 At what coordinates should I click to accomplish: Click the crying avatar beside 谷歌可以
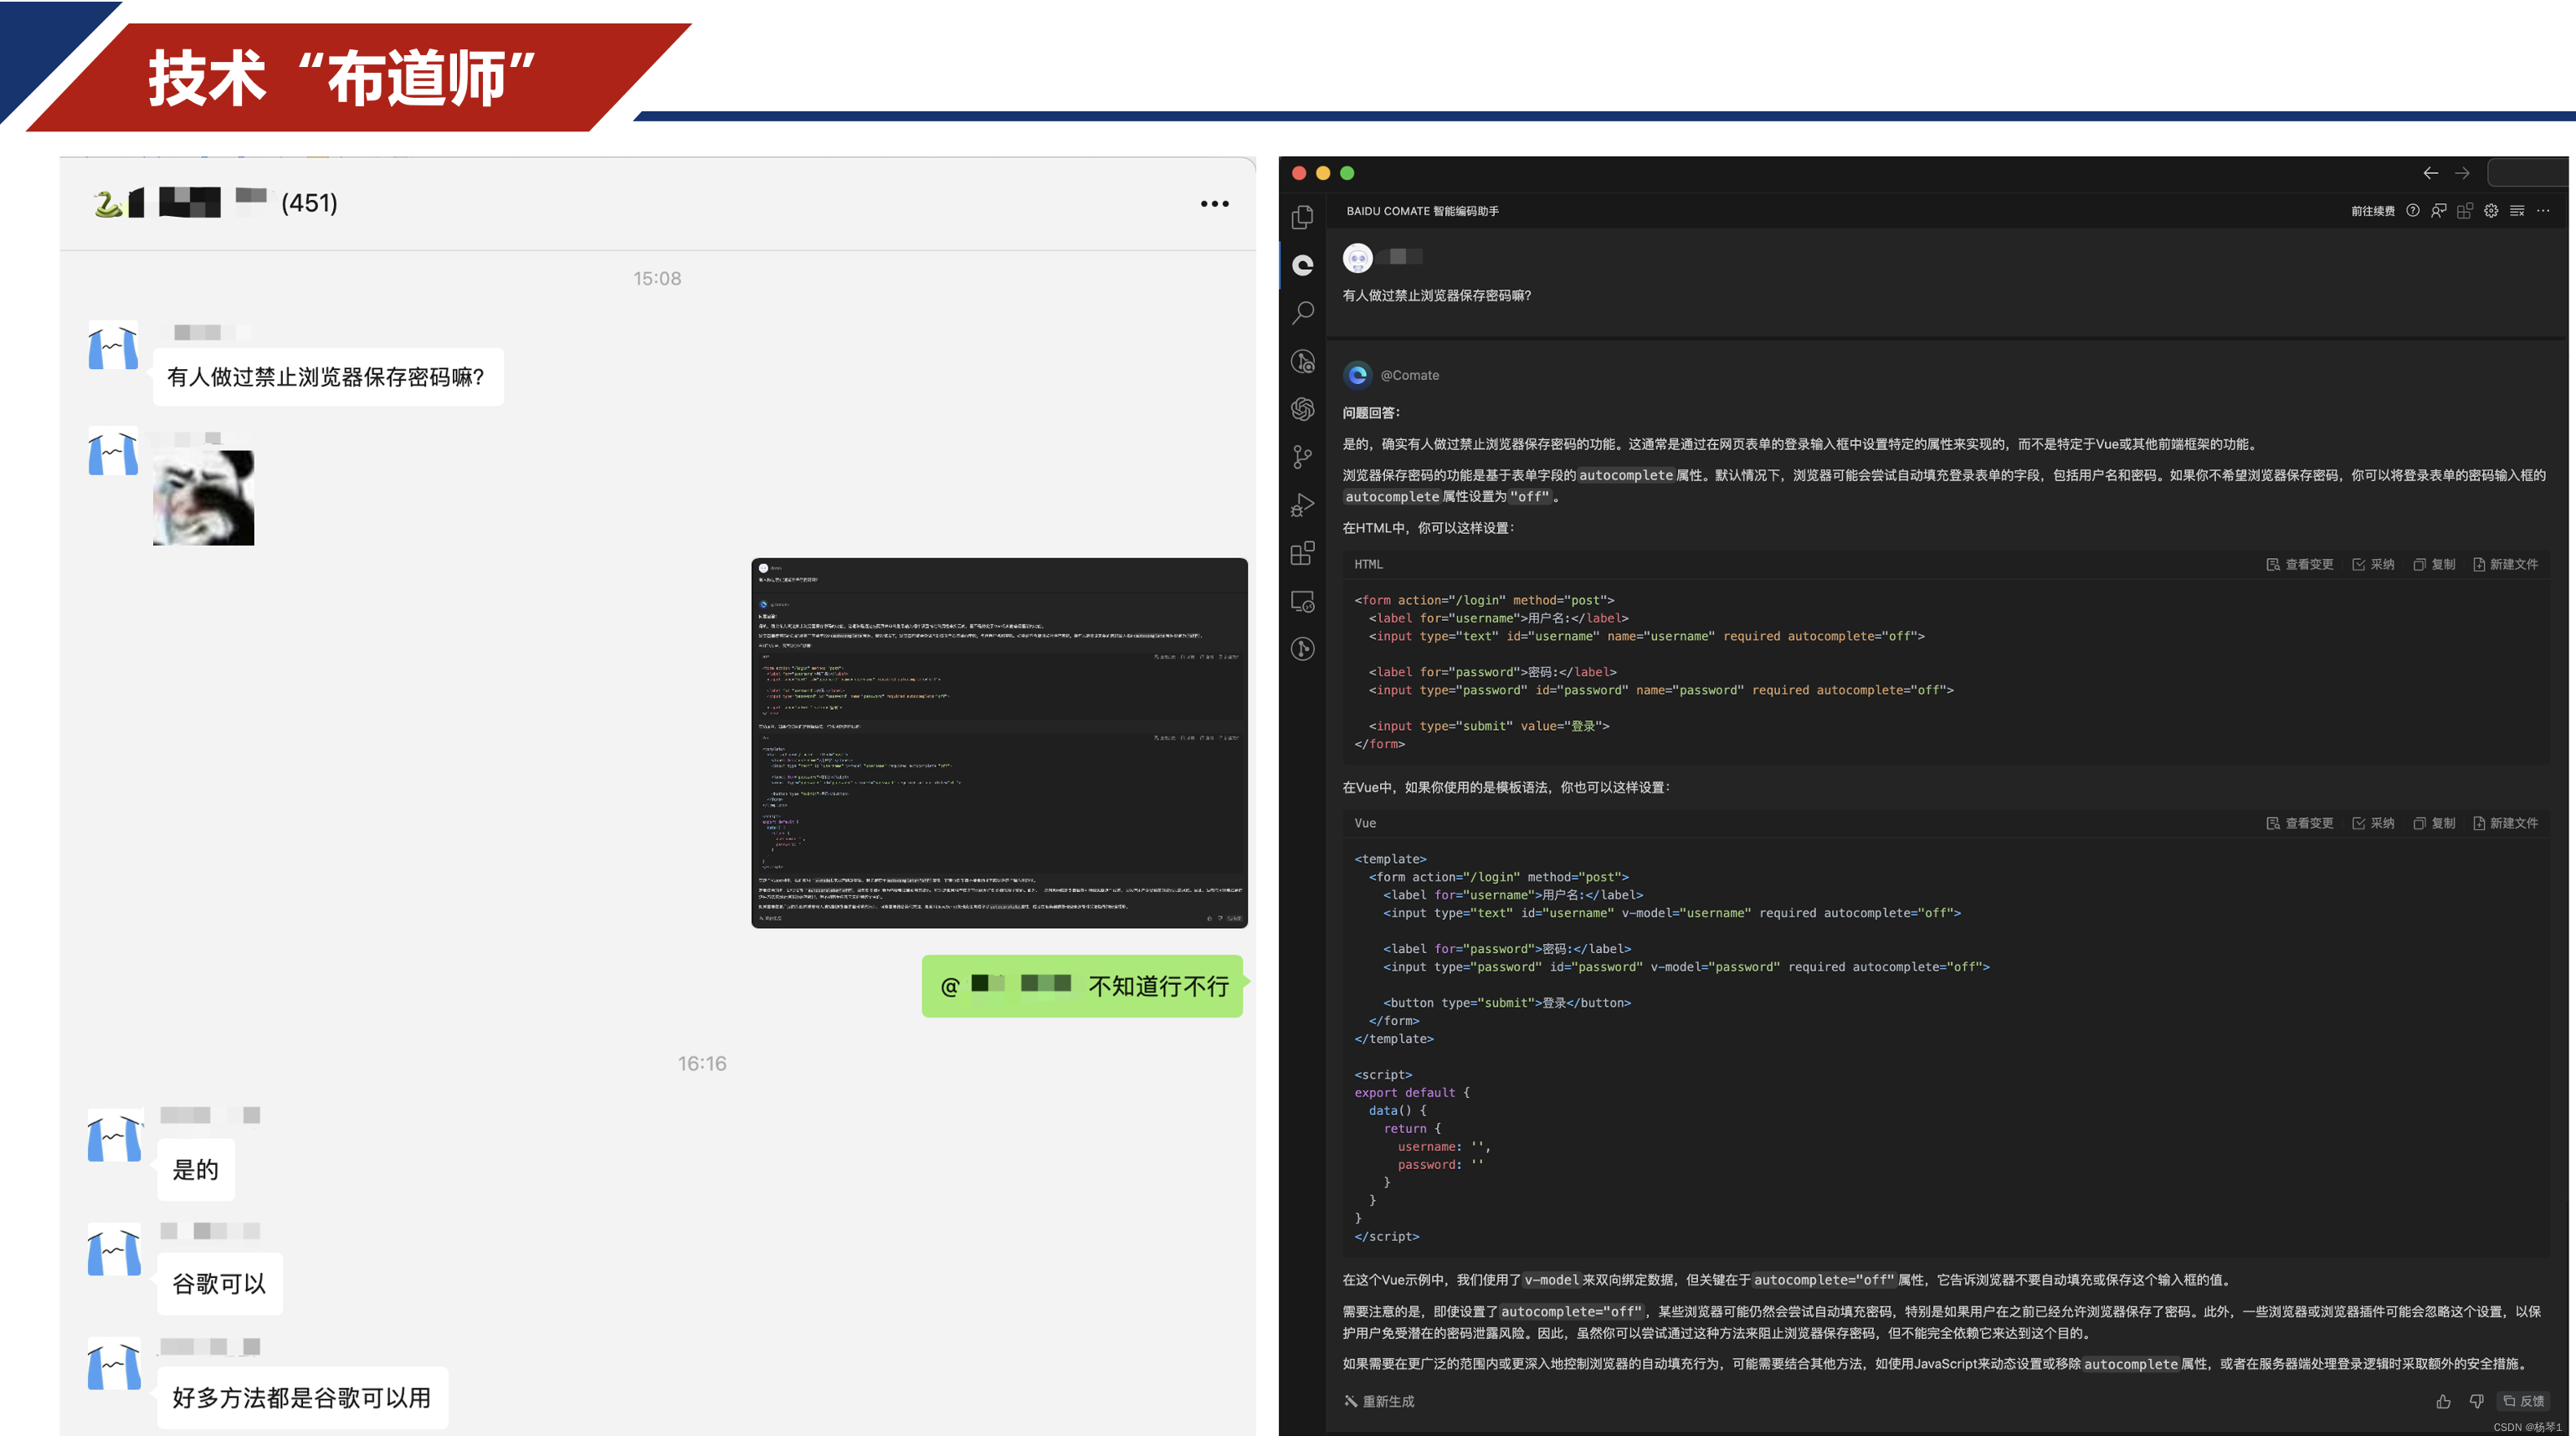point(114,1249)
